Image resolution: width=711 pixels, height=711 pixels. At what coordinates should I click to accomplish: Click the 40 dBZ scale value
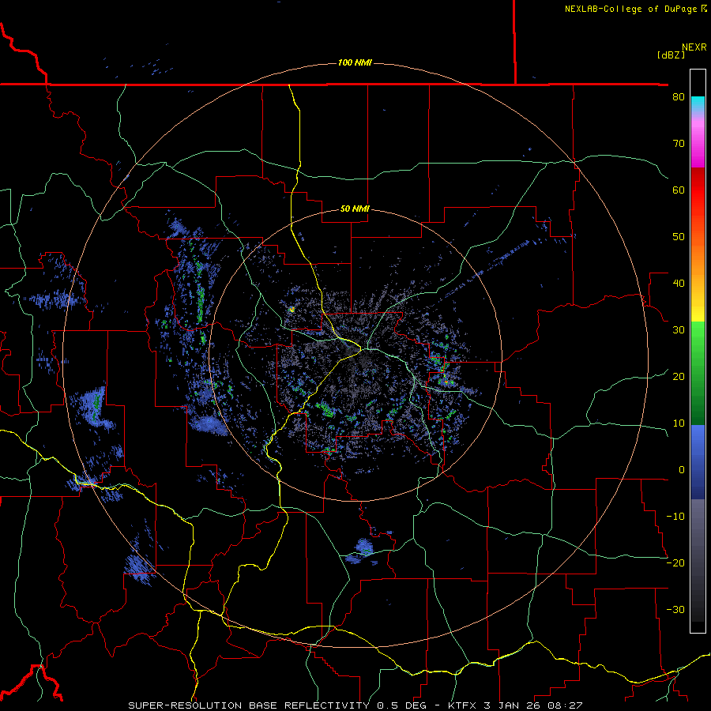pos(679,284)
